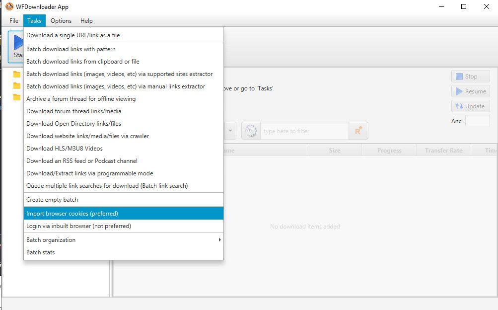Click the Start play icon button

(x=16, y=47)
